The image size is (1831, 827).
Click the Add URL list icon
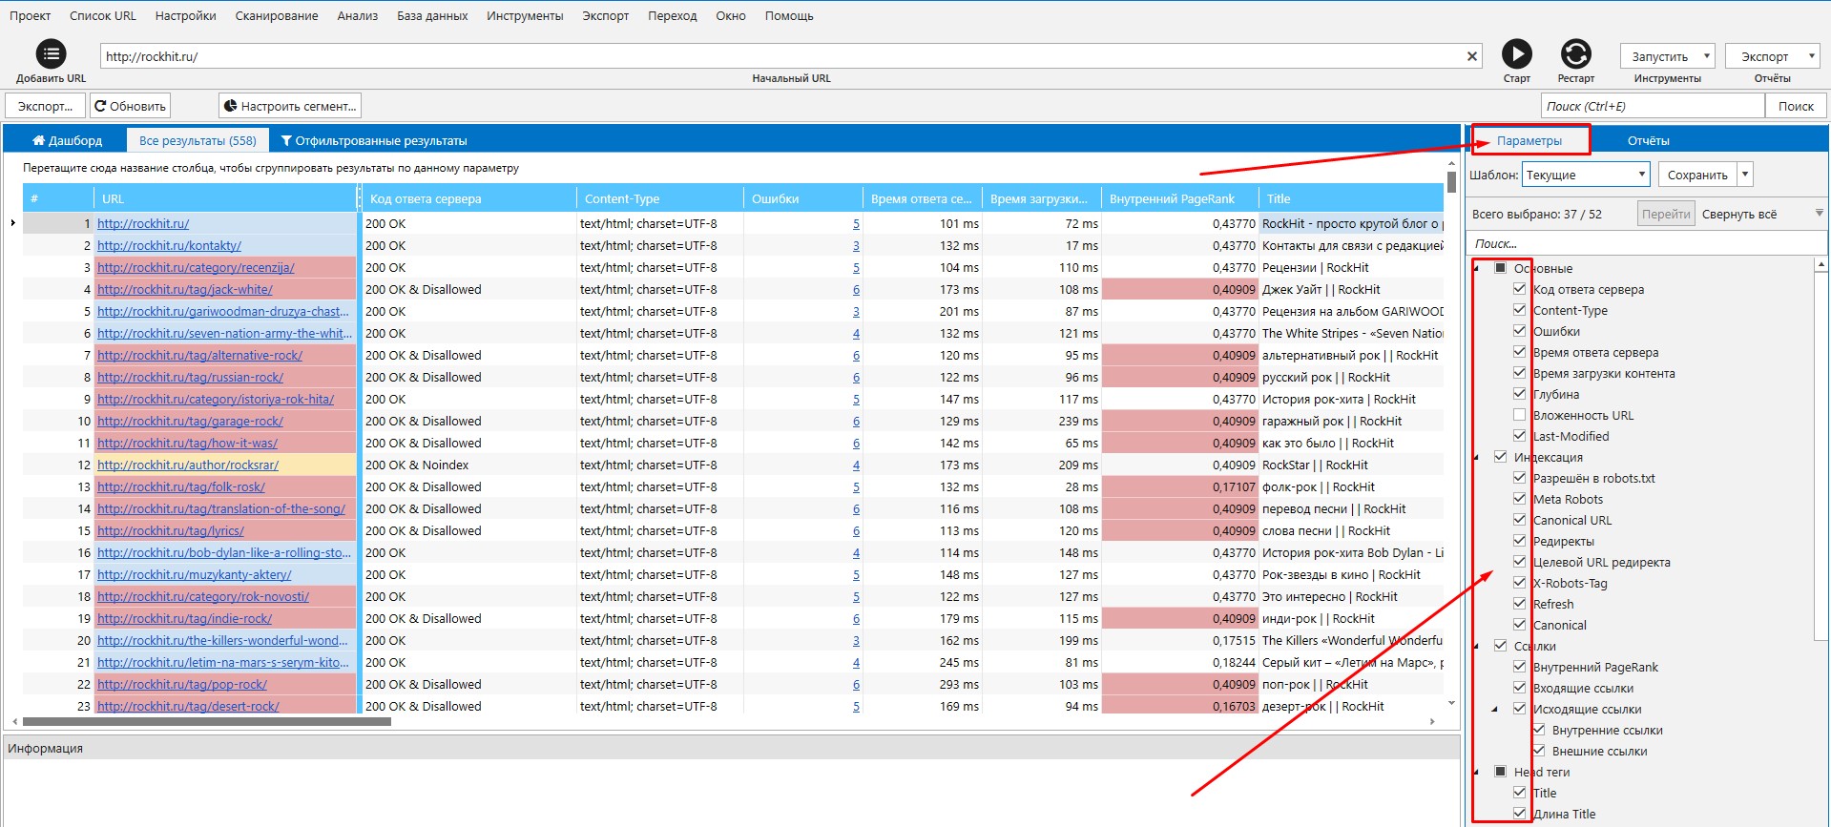click(x=51, y=54)
